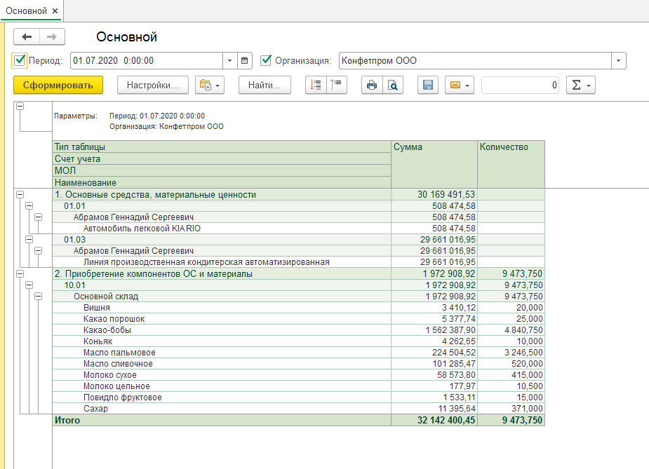Screen dimensions: 649x469
Task: Collapse Абрамов group under 01.01
Action: [x=38, y=217]
